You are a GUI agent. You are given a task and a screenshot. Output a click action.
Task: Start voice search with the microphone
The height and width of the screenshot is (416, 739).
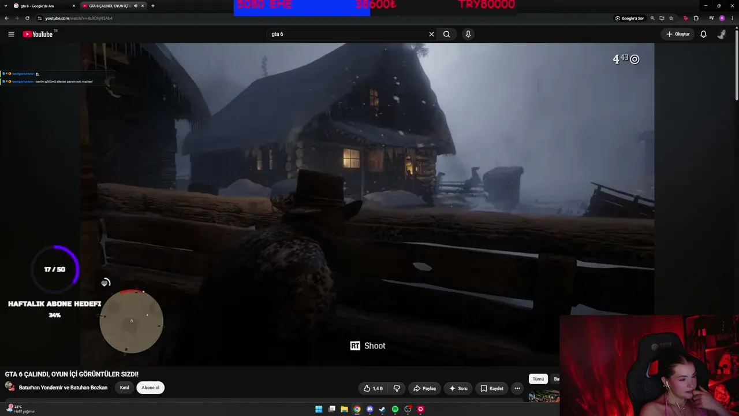(468, 34)
